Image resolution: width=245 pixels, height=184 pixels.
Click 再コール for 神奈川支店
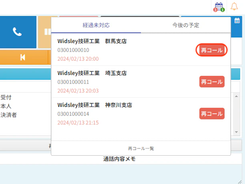click(x=212, y=114)
